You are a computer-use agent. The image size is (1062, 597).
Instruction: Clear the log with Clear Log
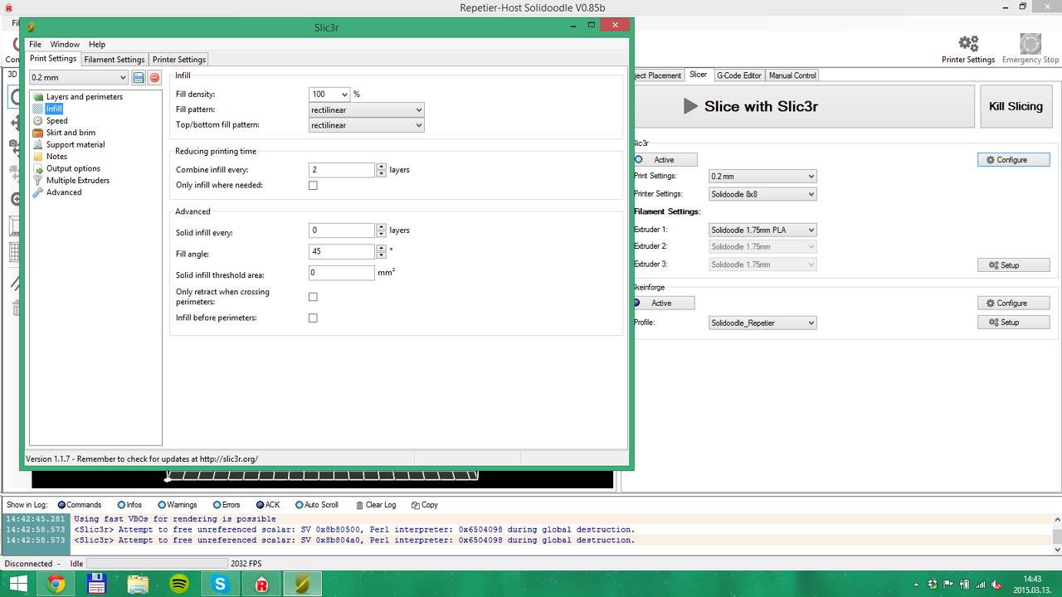pos(376,505)
